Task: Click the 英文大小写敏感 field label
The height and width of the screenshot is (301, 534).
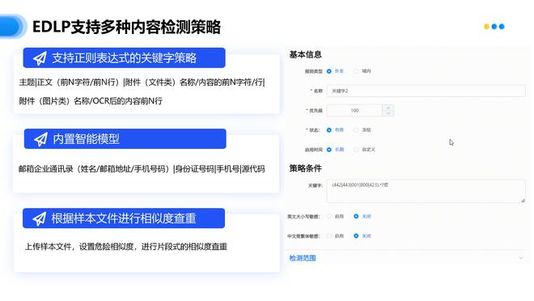Action: pos(303,217)
